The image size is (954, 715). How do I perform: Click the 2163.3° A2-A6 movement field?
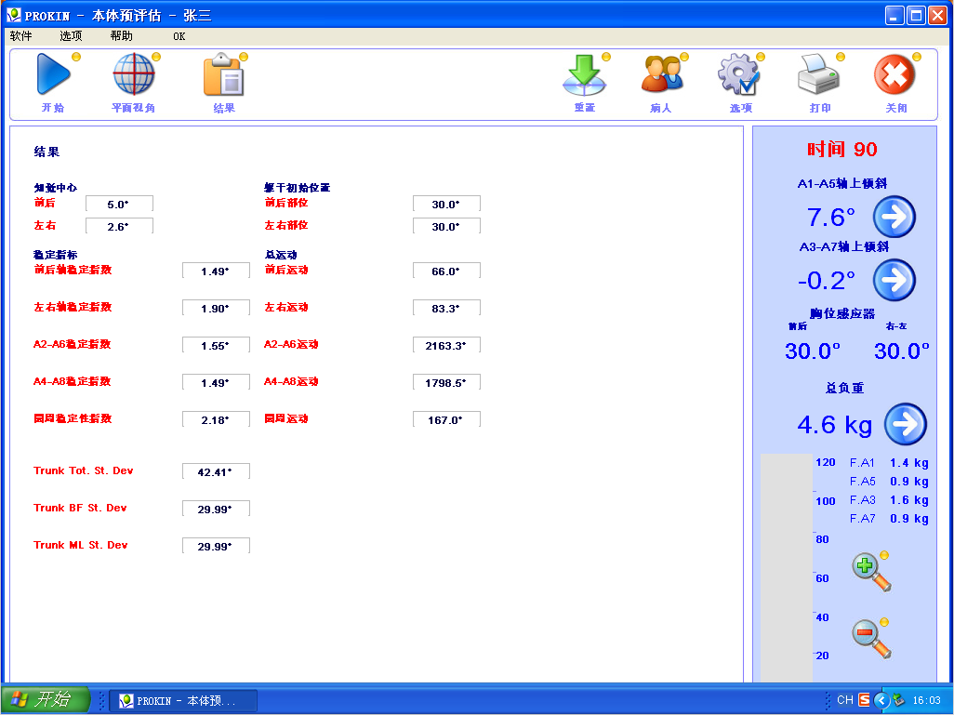coord(446,345)
